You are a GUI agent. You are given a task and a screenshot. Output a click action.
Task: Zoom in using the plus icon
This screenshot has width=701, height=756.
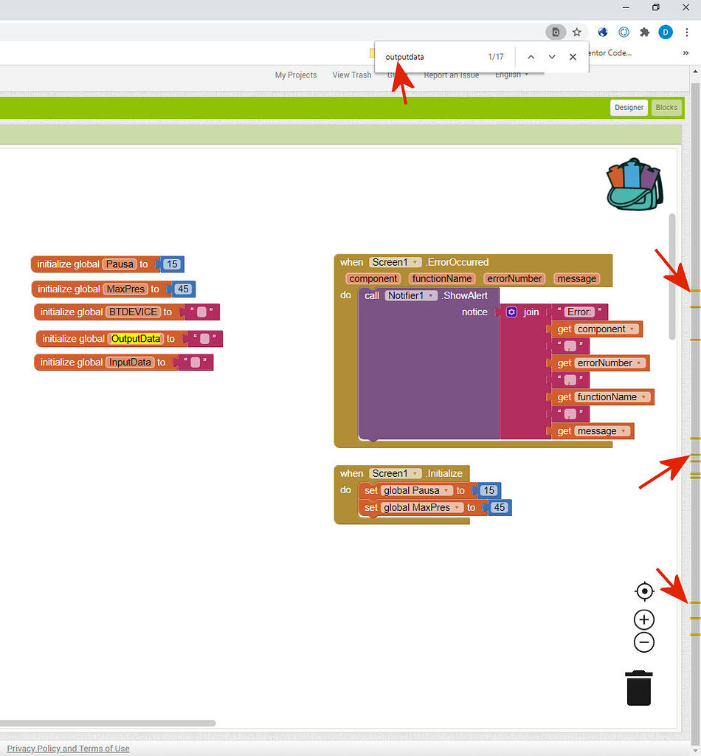[x=643, y=619]
